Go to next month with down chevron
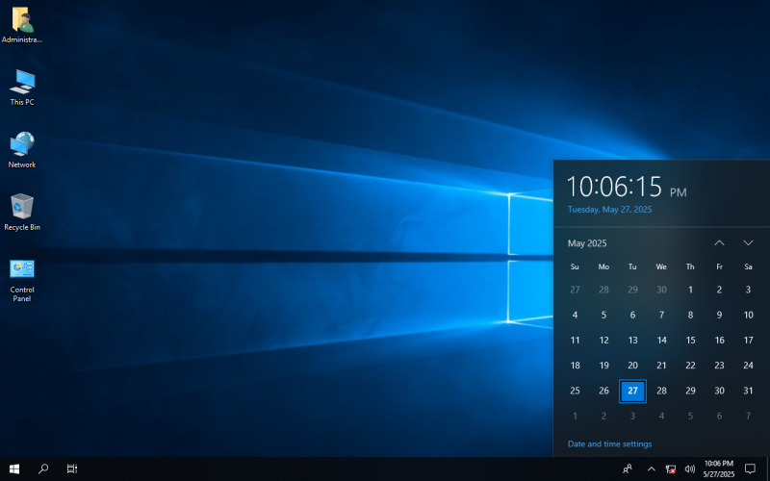770x481 pixels. (748, 243)
